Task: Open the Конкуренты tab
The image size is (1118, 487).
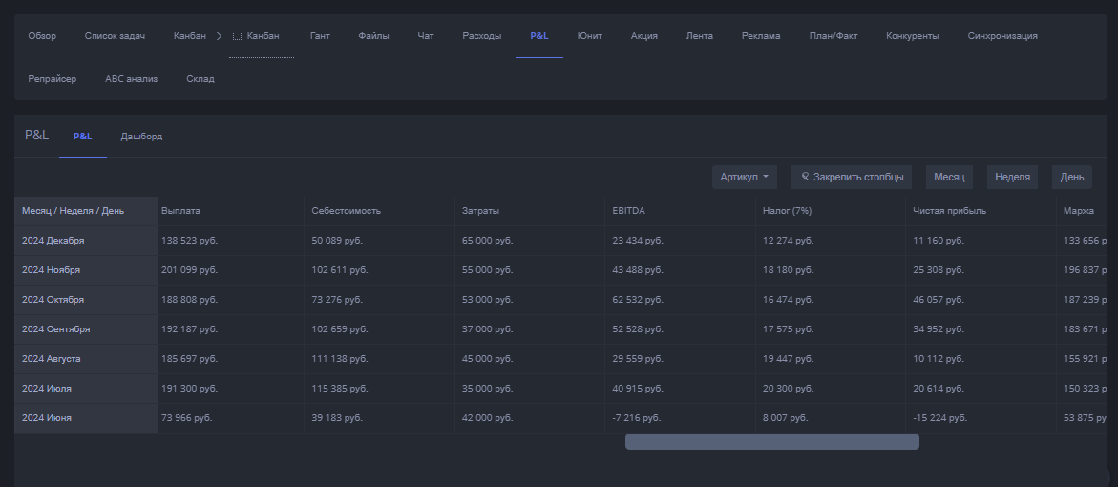Action: (912, 36)
